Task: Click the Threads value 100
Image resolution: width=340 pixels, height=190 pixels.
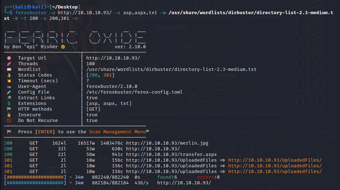Action: (91, 64)
